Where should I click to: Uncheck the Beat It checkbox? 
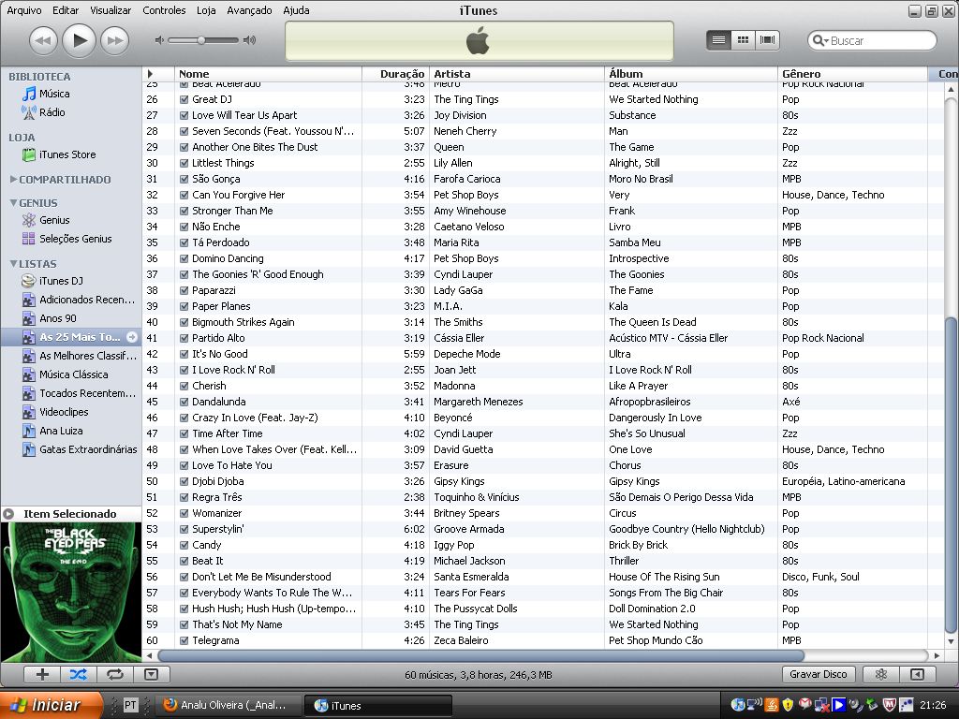pos(184,561)
